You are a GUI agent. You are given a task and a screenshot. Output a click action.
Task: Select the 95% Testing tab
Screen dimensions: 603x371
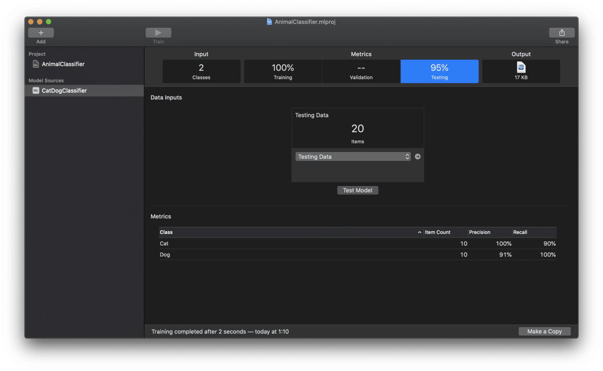(x=440, y=71)
